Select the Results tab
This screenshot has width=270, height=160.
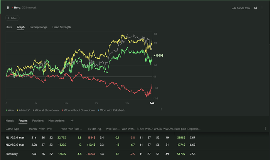23,121
